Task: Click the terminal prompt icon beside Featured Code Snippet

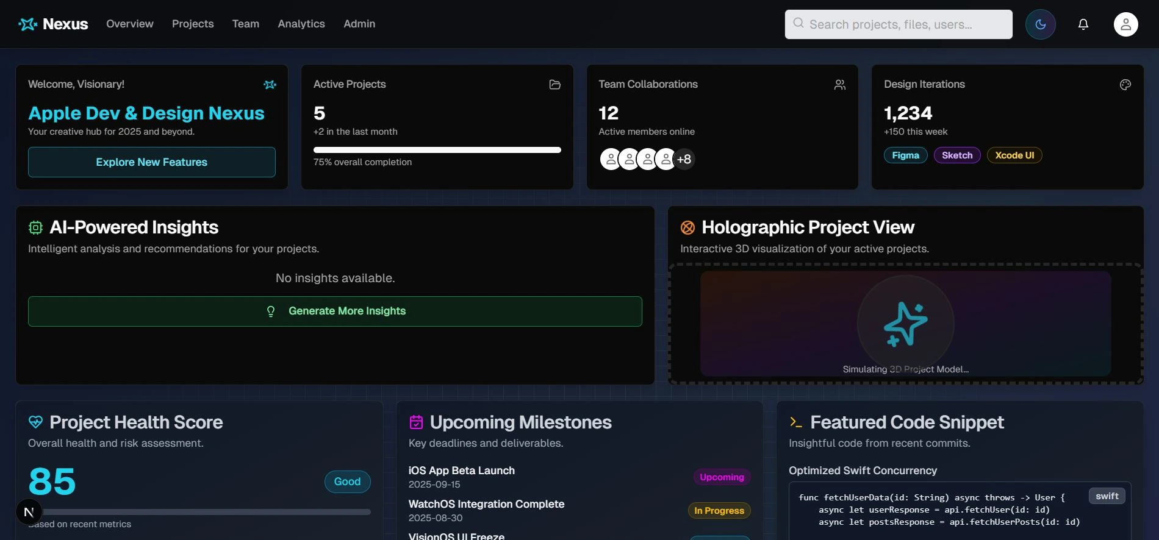Action: pyautogui.click(x=796, y=422)
